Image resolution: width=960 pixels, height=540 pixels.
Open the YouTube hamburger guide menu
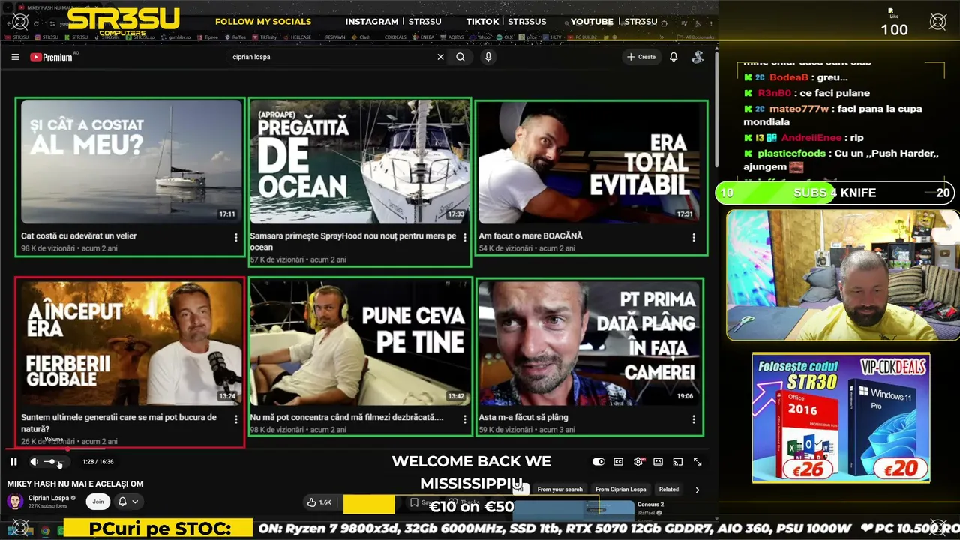coord(15,57)
